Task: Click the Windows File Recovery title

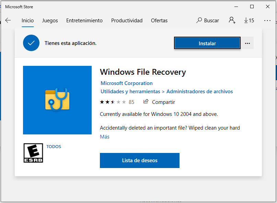Action: pos(143,72)
